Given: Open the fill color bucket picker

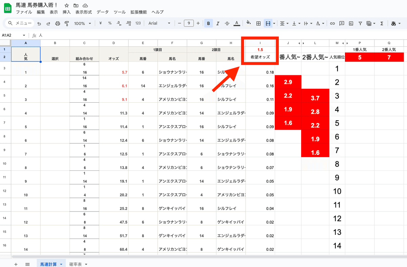Looking at the screenshot, I should click(x=249, y=23).
